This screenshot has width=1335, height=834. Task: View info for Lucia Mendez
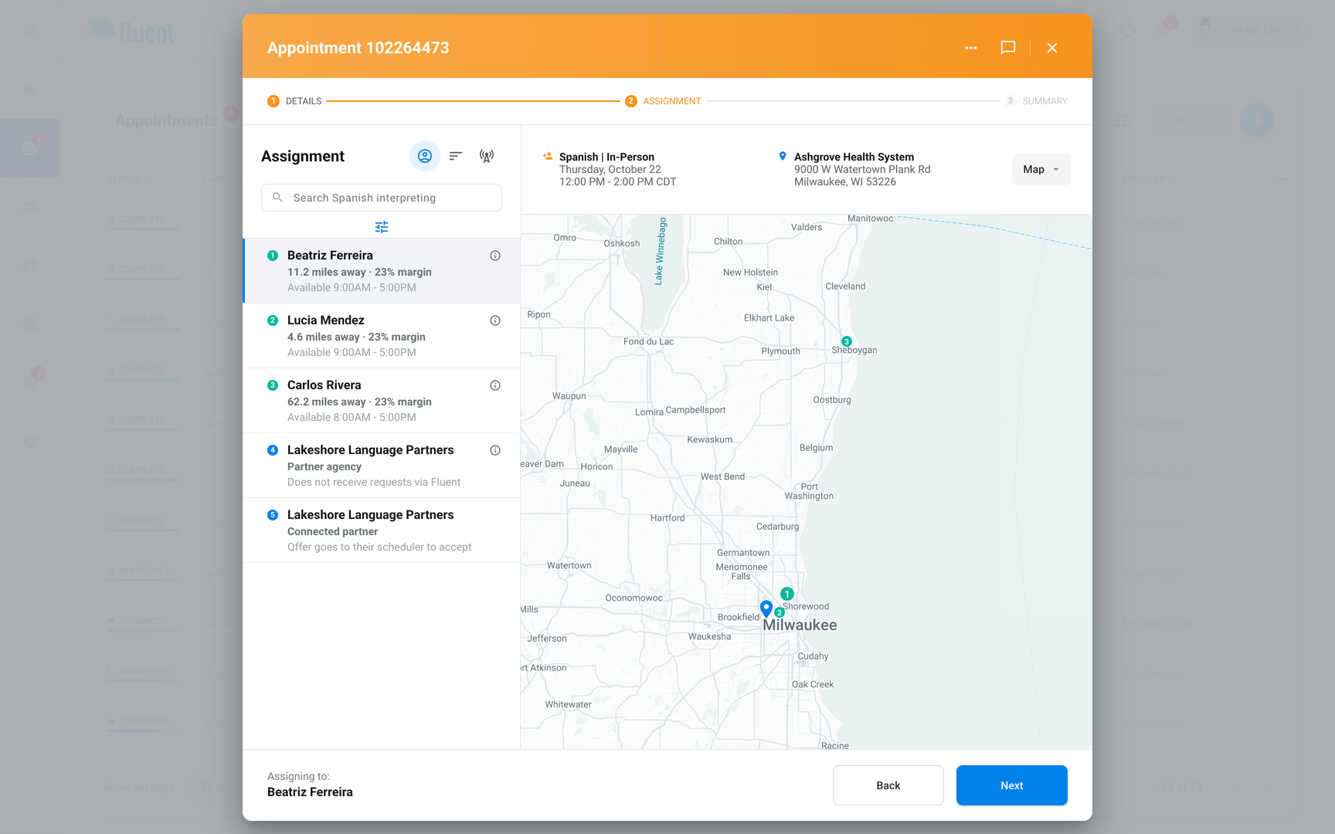pos(495,320)
